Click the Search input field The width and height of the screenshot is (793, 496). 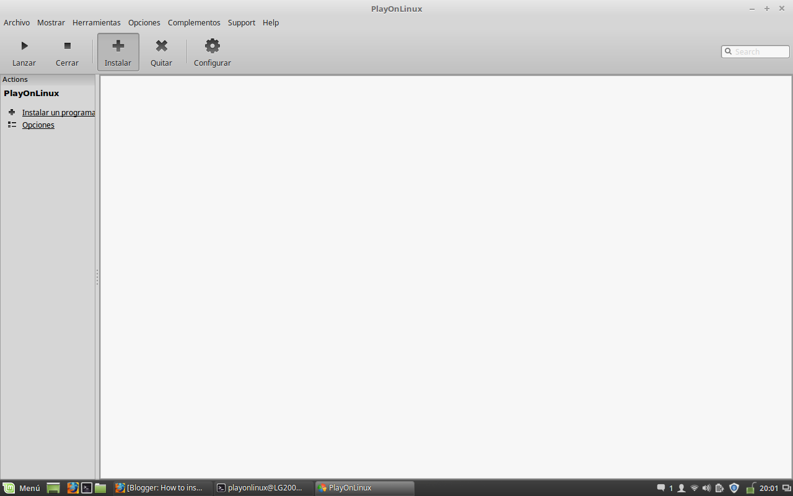point(755,51)
